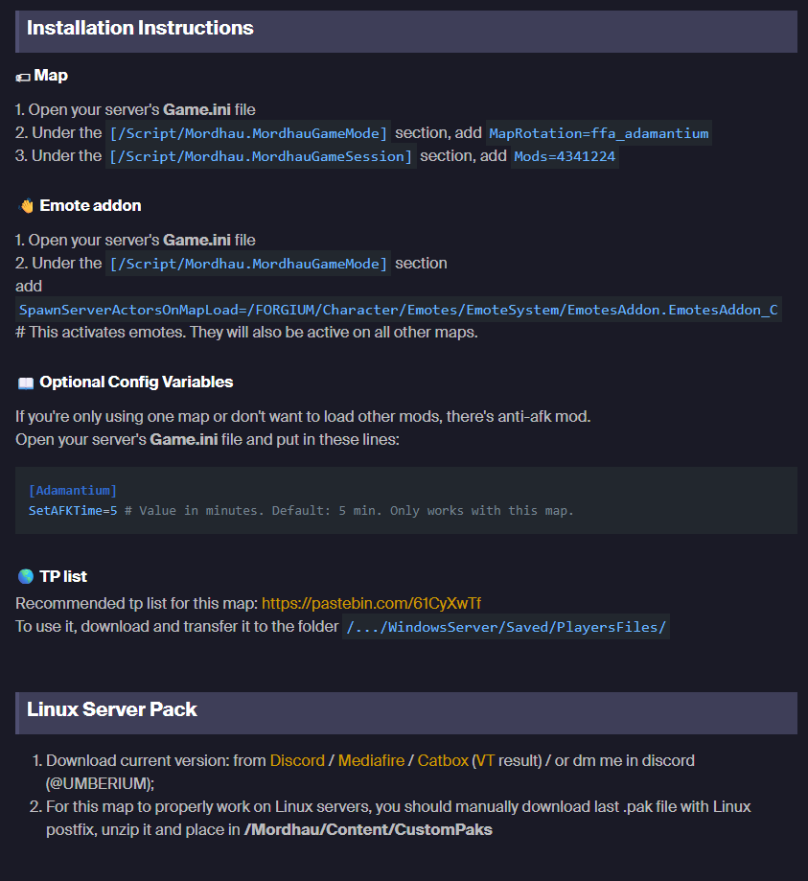The height and width of the screenshot is (881, 808).
Task: Click the Installation Instructions header
Action: (140, 29)
